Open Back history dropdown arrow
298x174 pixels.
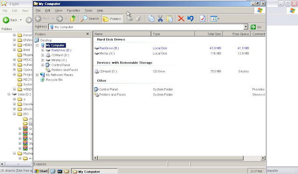coord(53,19)
